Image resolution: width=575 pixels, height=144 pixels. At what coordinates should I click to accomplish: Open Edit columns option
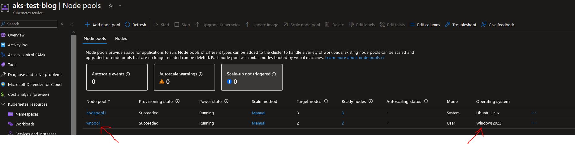[x=425, y=25]
